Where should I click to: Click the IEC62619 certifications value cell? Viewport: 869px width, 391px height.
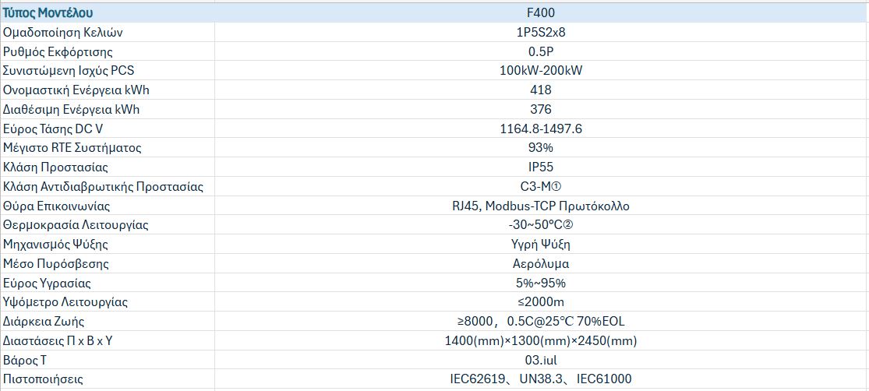(x=540, y=379)
